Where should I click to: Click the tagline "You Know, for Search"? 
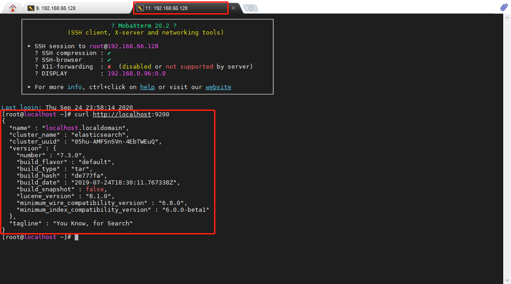(93, 224)
